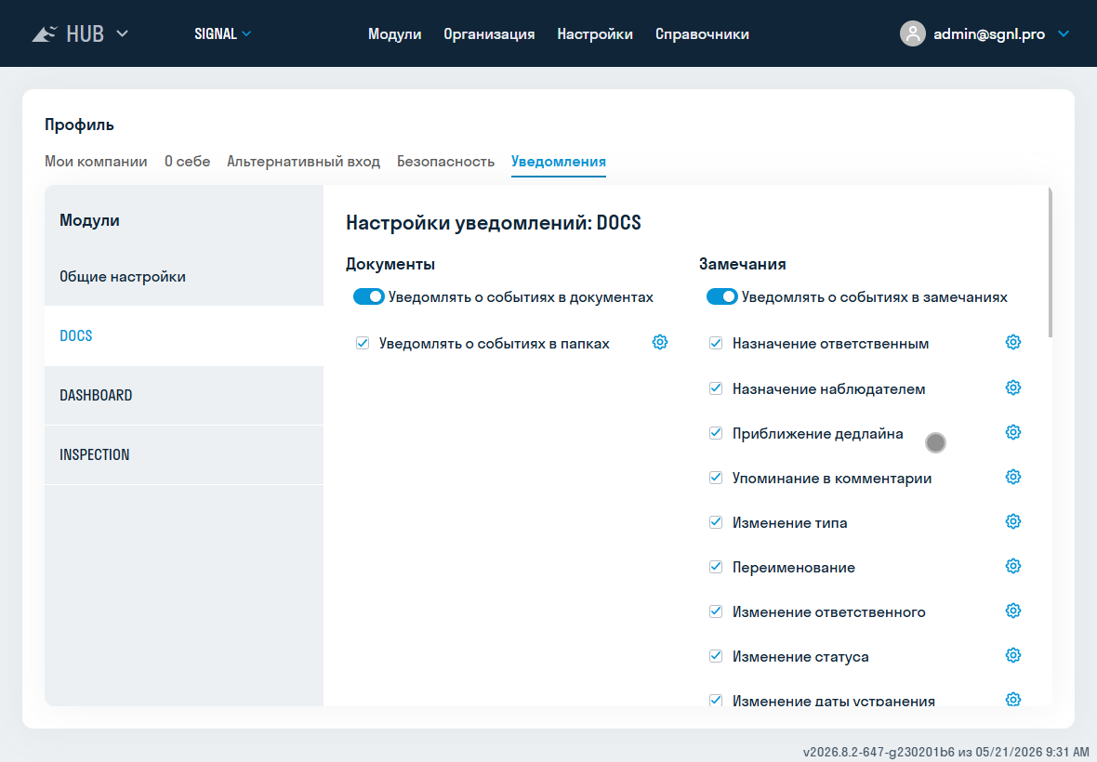This screenshot has width=1097, height=762.
Task: Uncheck Упоминание в комментарии checkbox
Action: pyautogui.click(x=716, y=479)
